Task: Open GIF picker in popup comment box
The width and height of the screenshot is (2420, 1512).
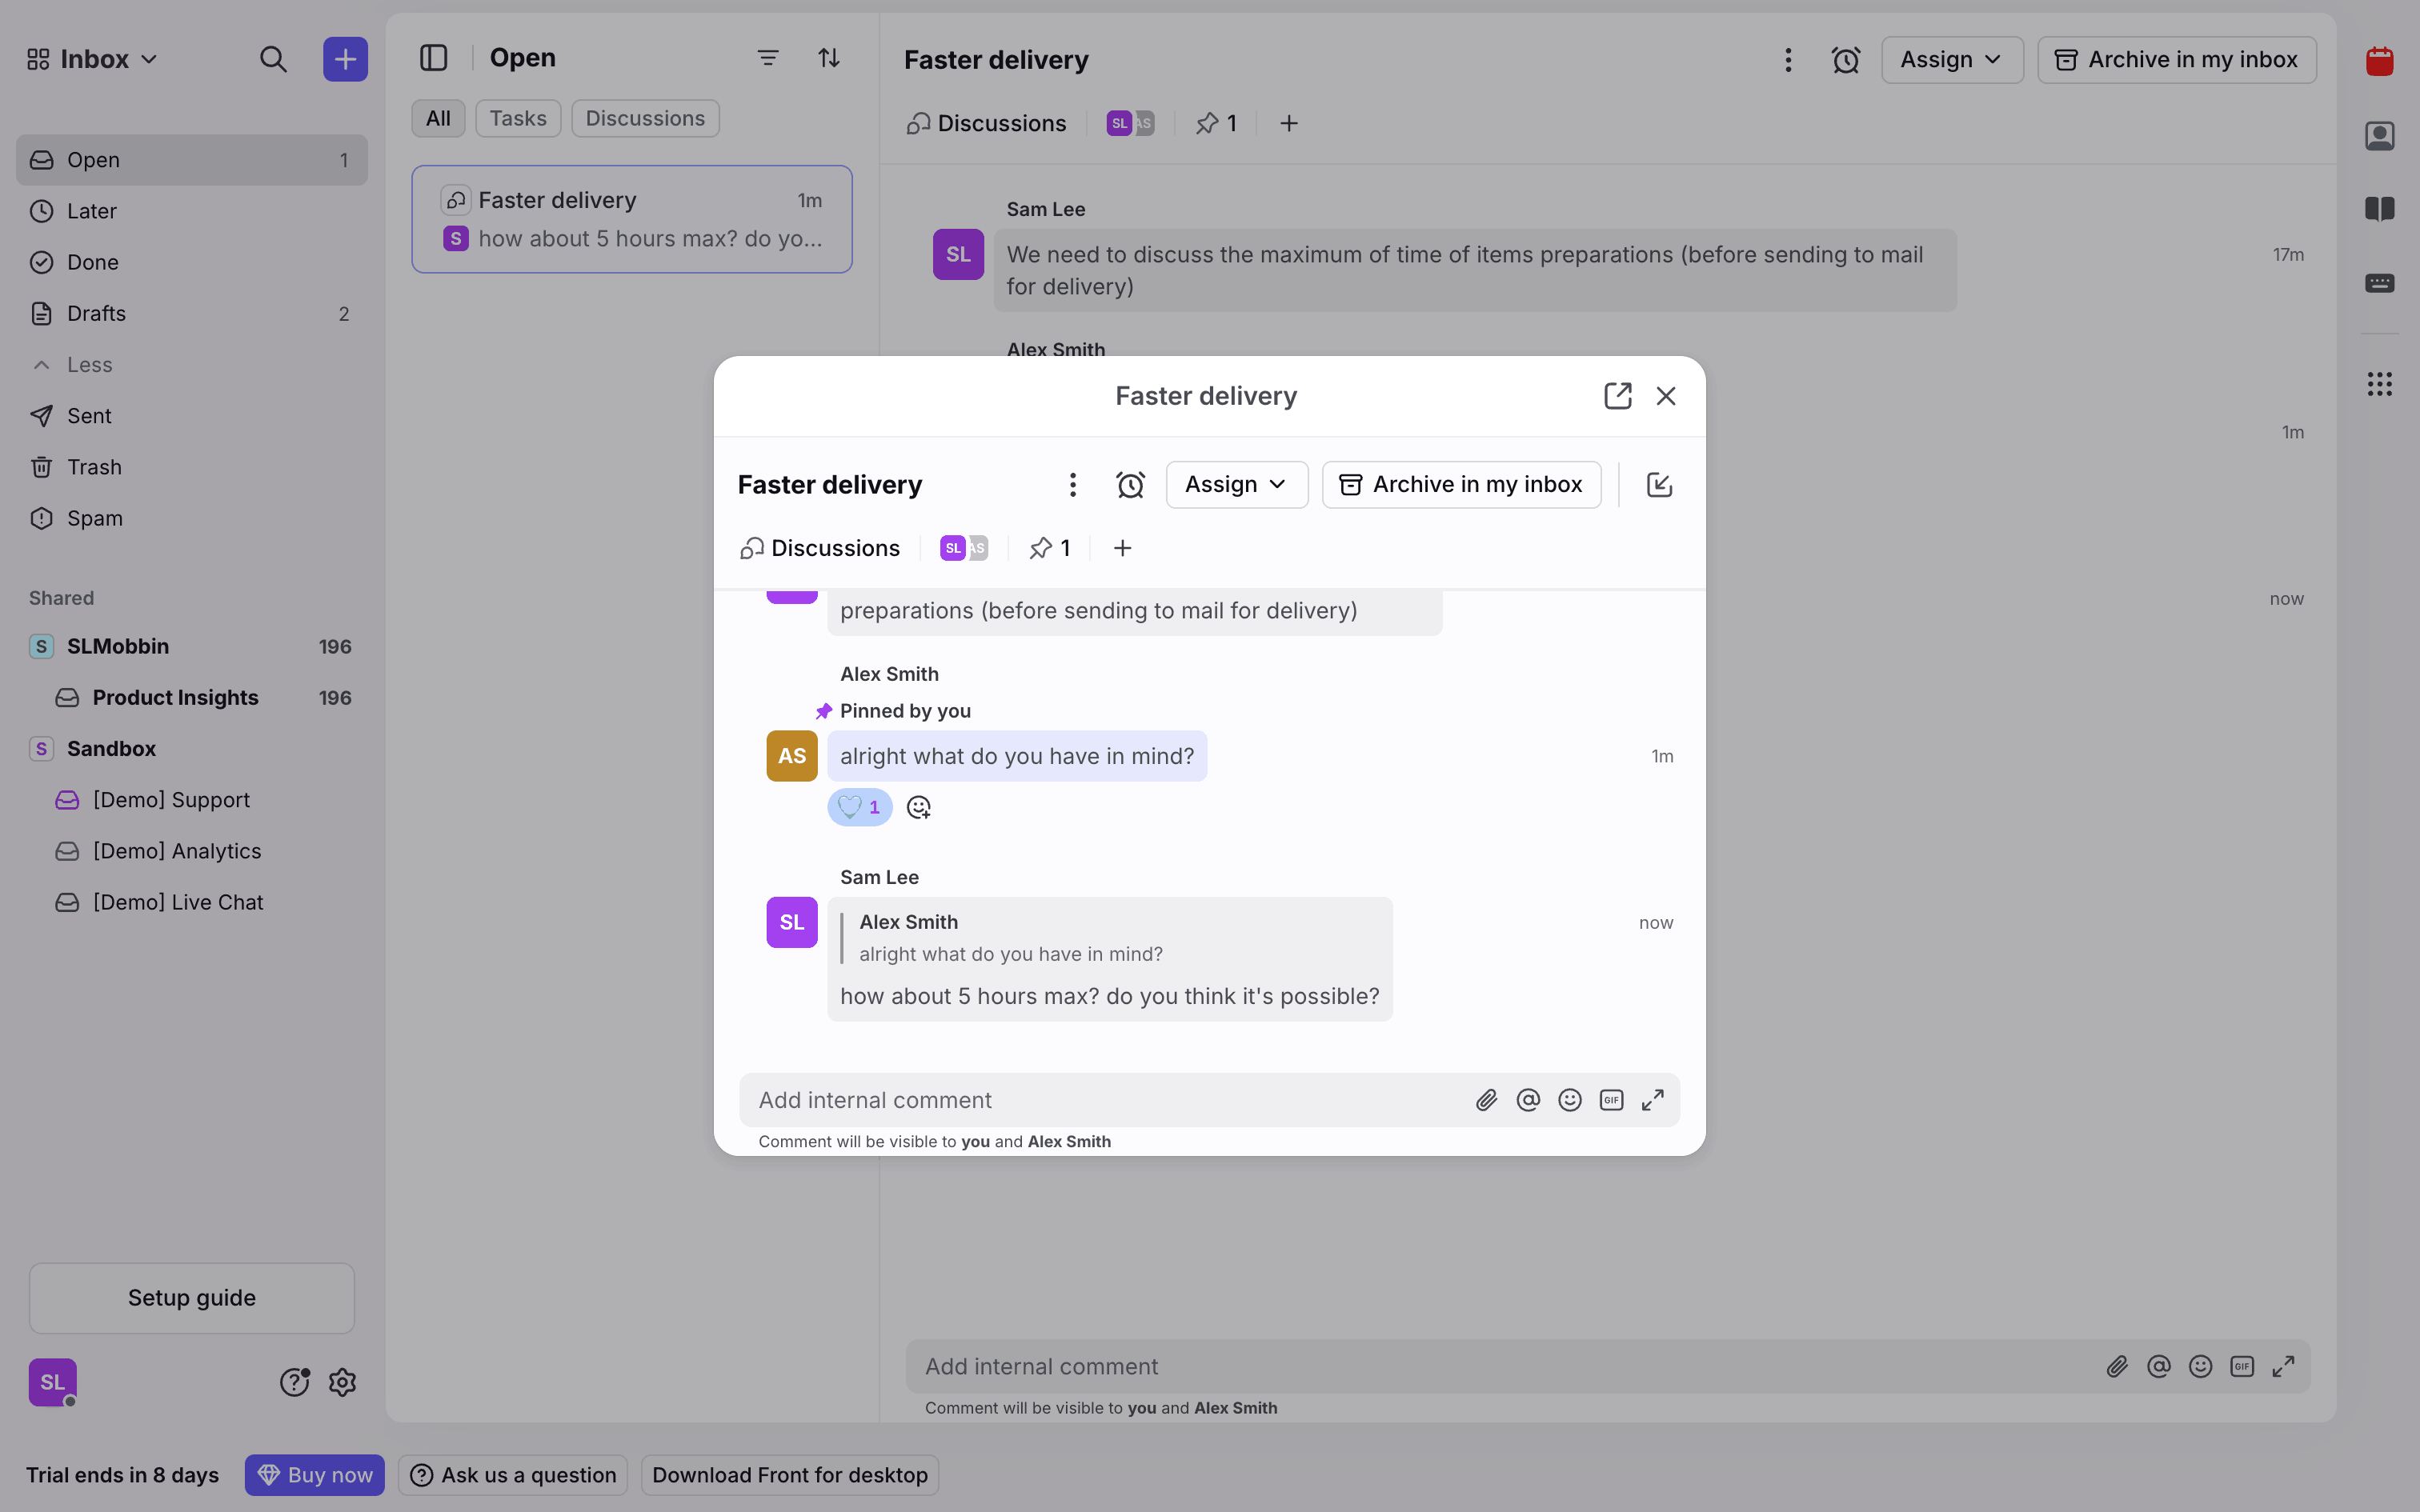Action: pos(1611,1100)
